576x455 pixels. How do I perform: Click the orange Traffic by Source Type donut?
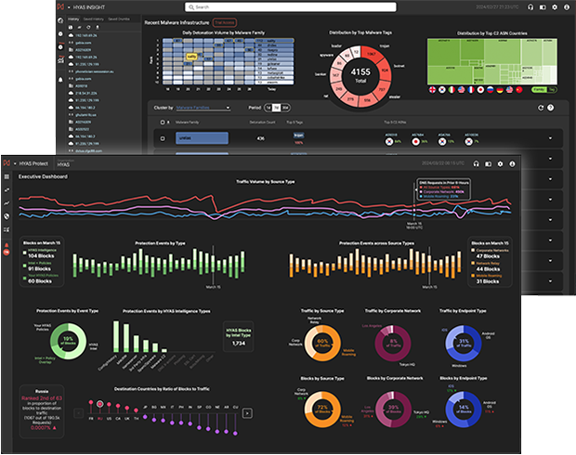(x=322, y=343)
